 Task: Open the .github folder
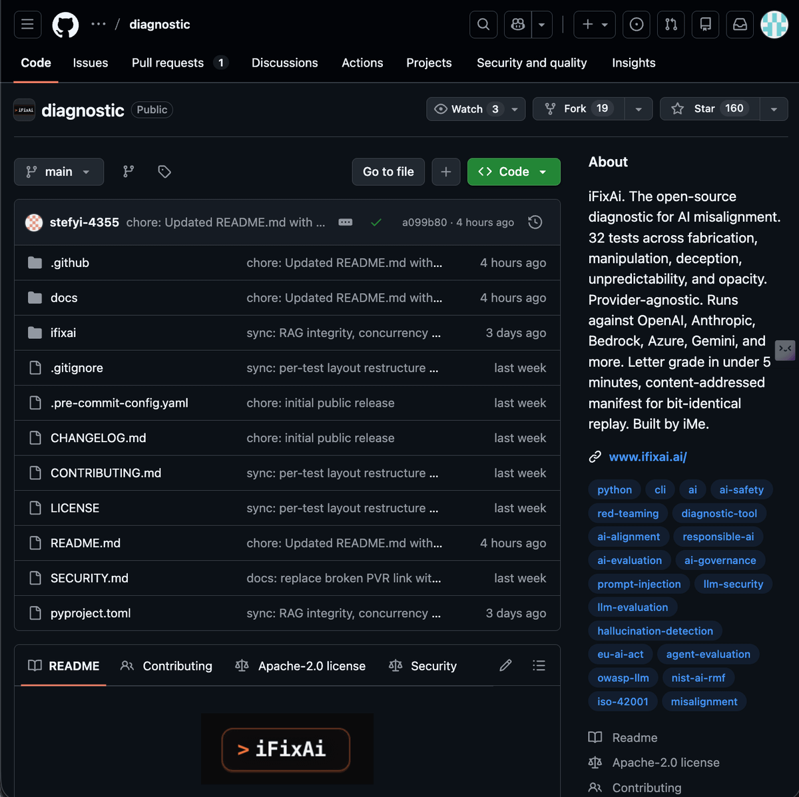(x=70, y=263)
